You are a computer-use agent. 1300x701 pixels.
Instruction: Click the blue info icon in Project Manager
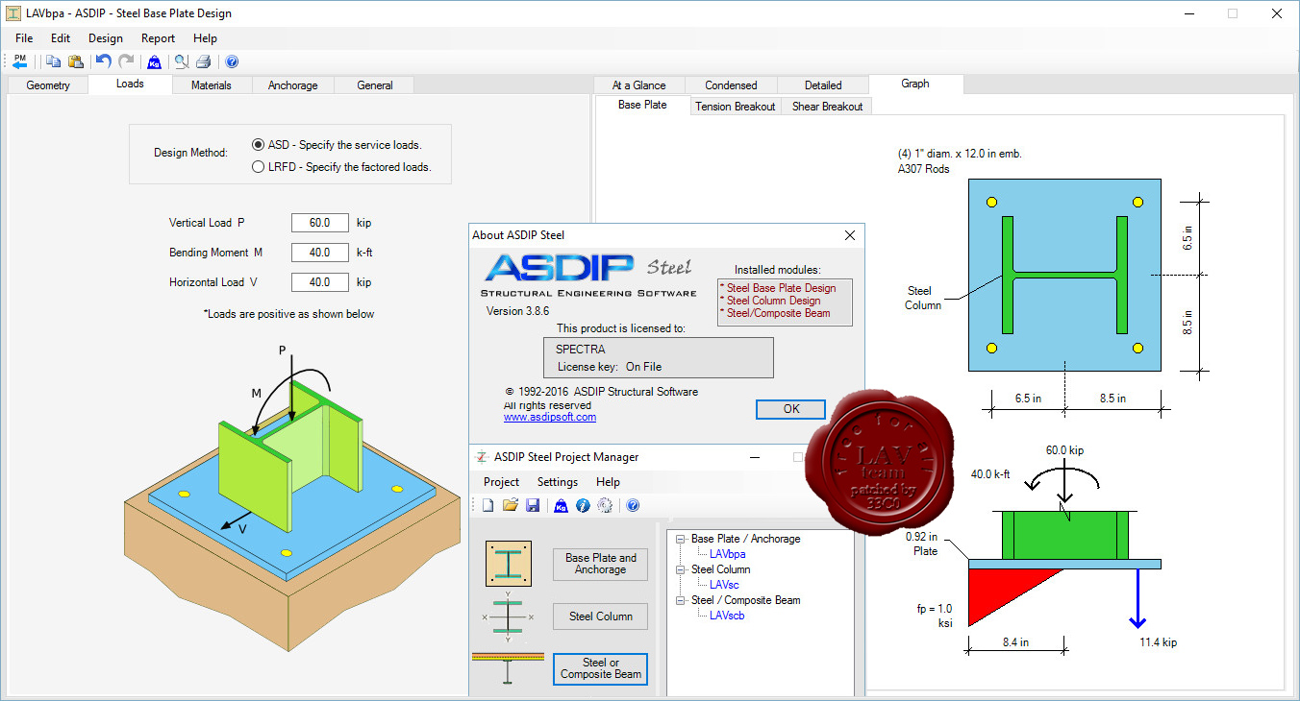click(583, 505)
